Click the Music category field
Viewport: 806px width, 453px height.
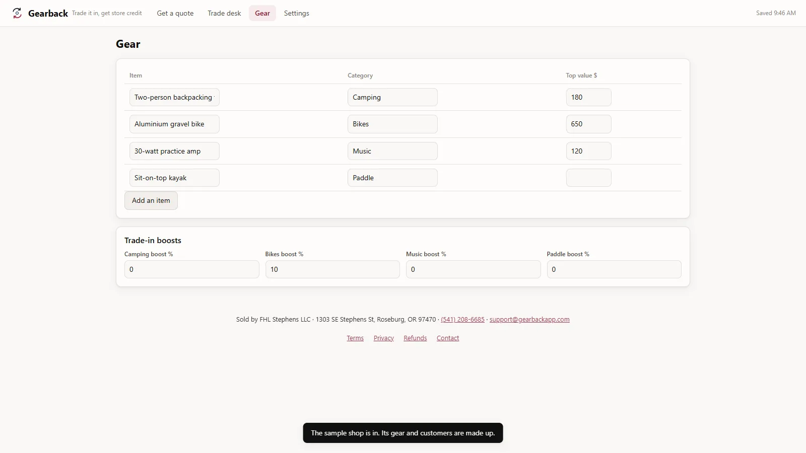coord(392,151)
